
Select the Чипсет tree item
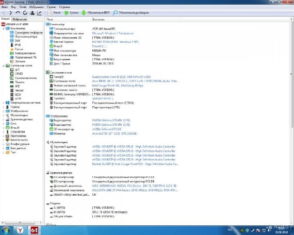point(17,90)
